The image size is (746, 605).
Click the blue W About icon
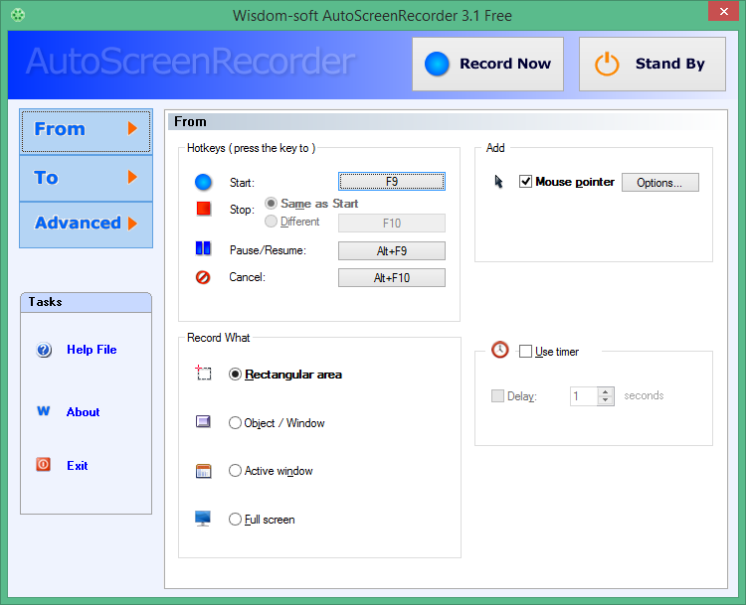click(44, 410)
